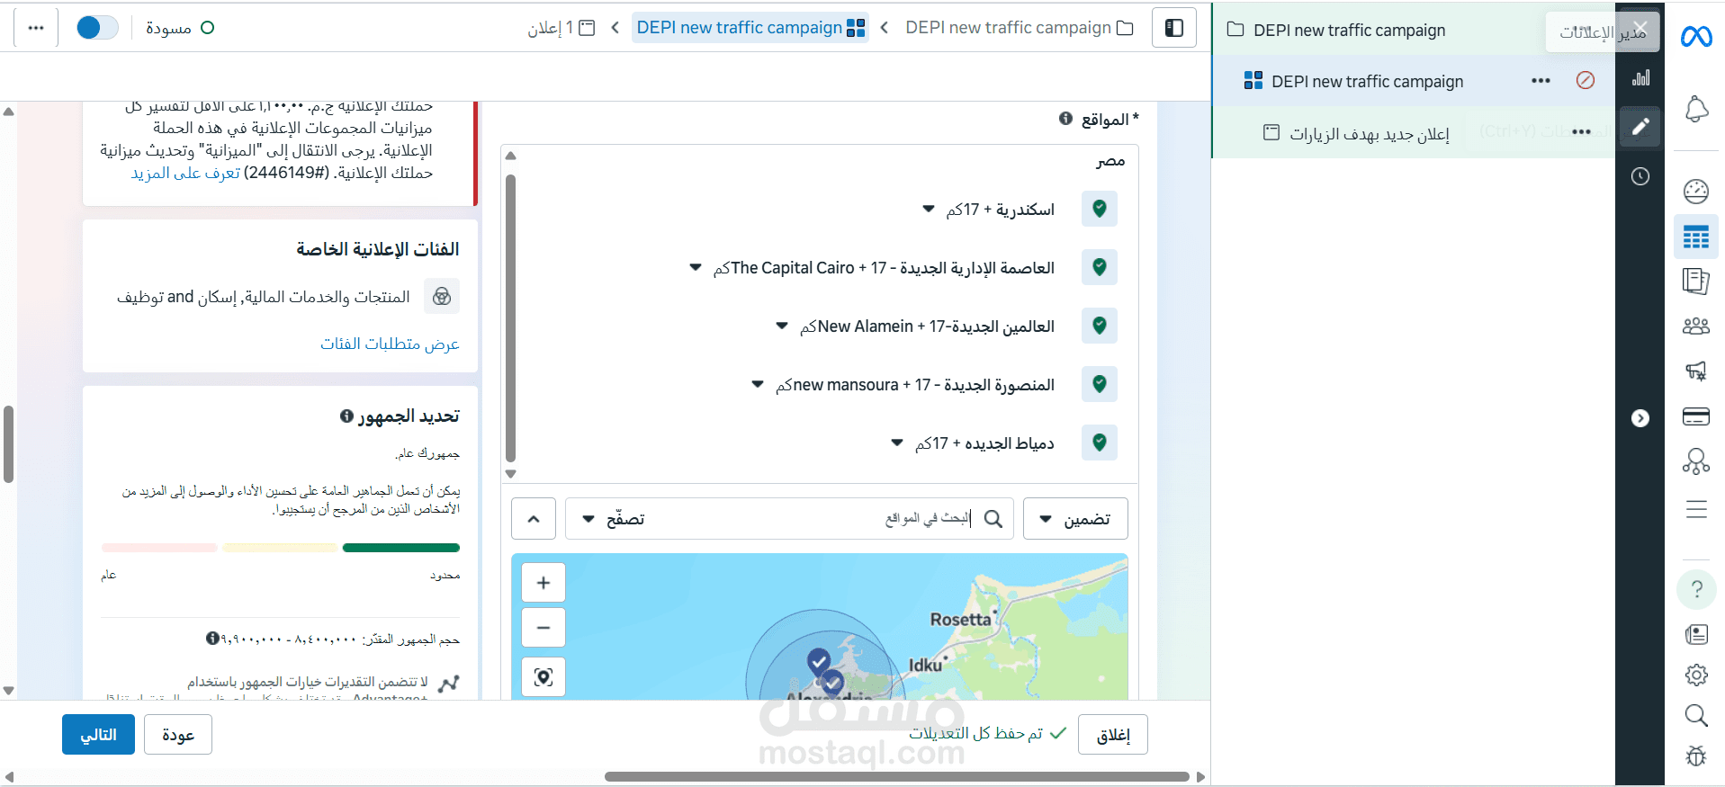Open the events manager nodes icon
This screenshot has width=1725, height=787.
(1695, 461)
